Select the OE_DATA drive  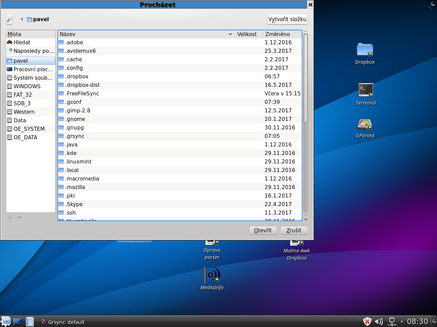(x=31, y=137)
